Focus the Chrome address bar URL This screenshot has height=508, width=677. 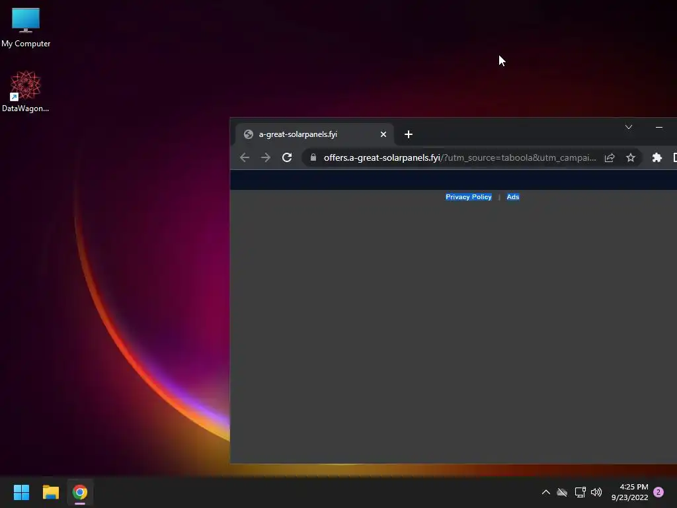460,157
